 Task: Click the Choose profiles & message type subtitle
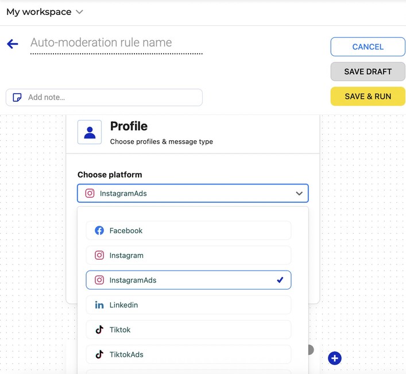161,142
